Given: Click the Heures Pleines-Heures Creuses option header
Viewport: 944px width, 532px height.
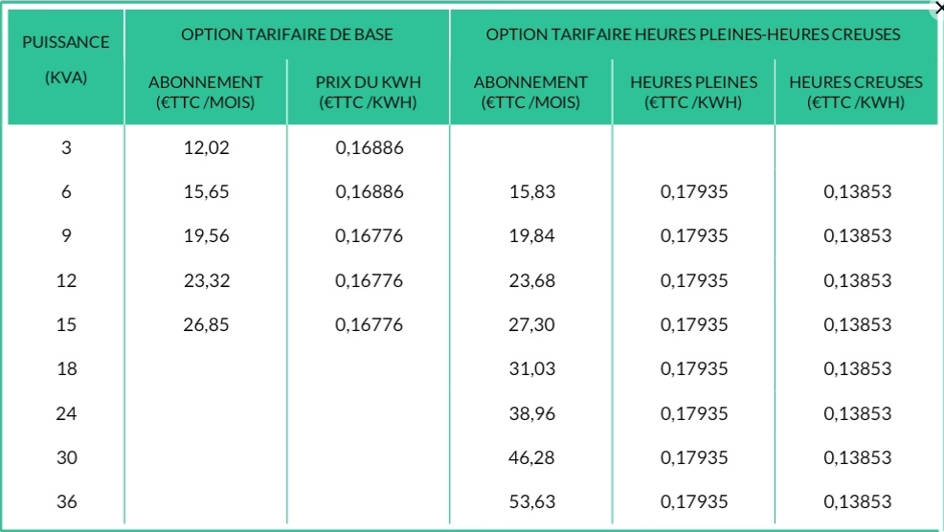Looking at the screenshot, I should (692, 34).
